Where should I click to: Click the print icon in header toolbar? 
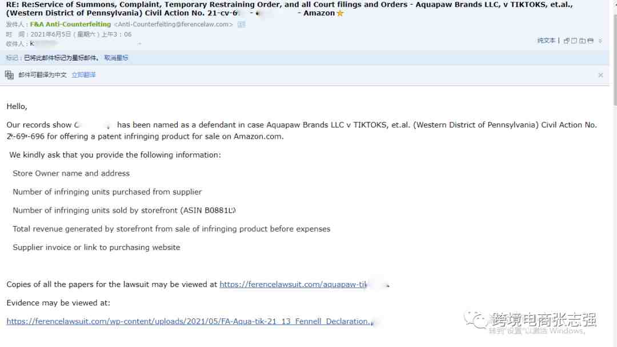(590, 41)
